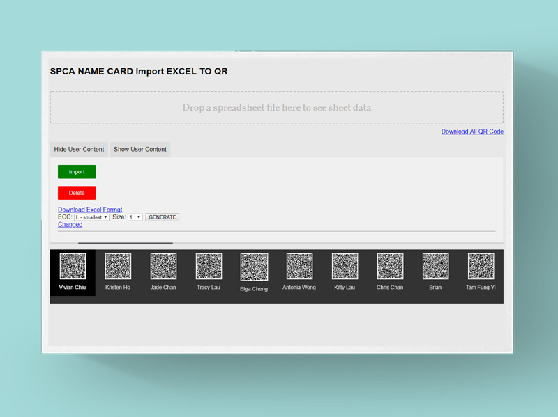Screen dimensions: 558x417
Task: Select Tam Fung Yi QR code
Action: tap(481, 267)
